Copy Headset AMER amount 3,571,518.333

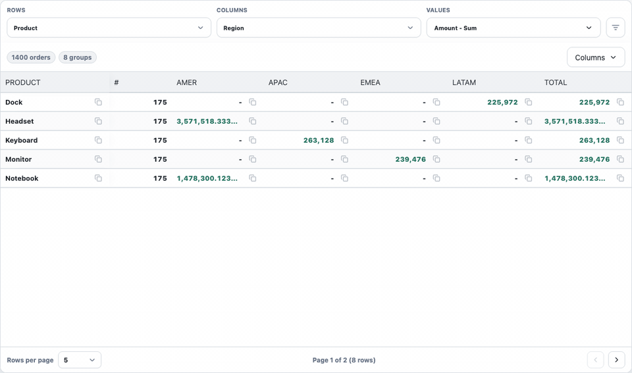click(x=253, y=121)
